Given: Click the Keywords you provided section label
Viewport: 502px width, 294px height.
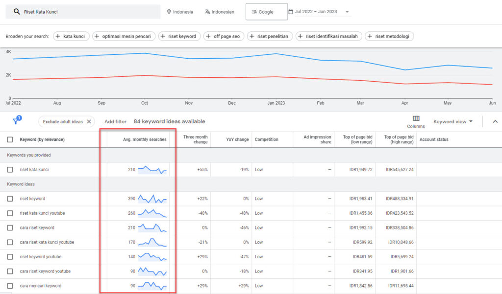Looking at the screenshot, I should [x=29, y=155].
